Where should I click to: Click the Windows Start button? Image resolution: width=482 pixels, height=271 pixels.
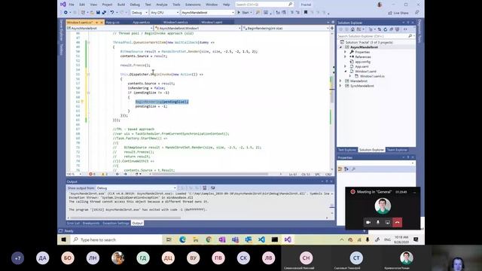point(63,239)
